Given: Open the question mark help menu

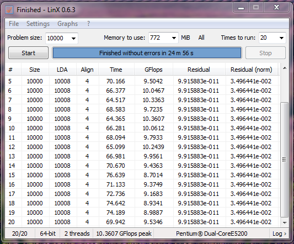Looking at the screenshot, I should [x=88, y=24].
